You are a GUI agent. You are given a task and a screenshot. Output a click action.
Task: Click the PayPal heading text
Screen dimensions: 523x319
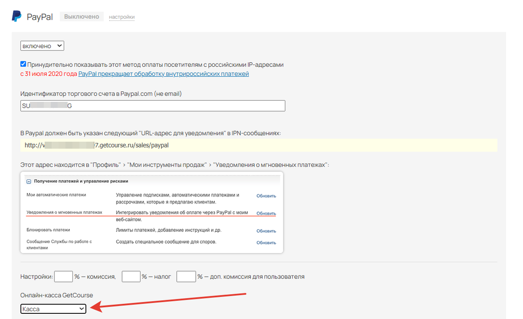pos(40,17)
